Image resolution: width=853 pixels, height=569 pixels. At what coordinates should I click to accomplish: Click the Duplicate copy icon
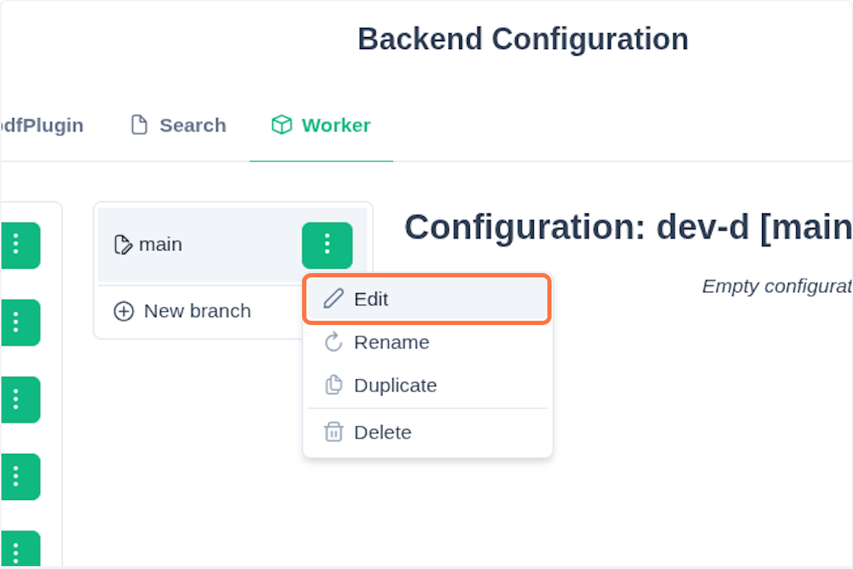point(333,385)
